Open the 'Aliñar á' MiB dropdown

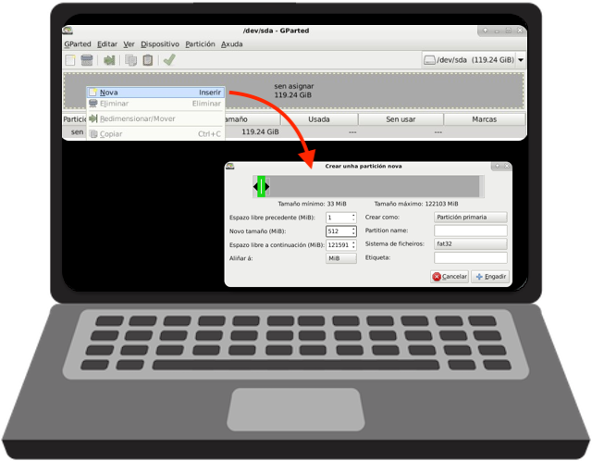tap(340, 258)
